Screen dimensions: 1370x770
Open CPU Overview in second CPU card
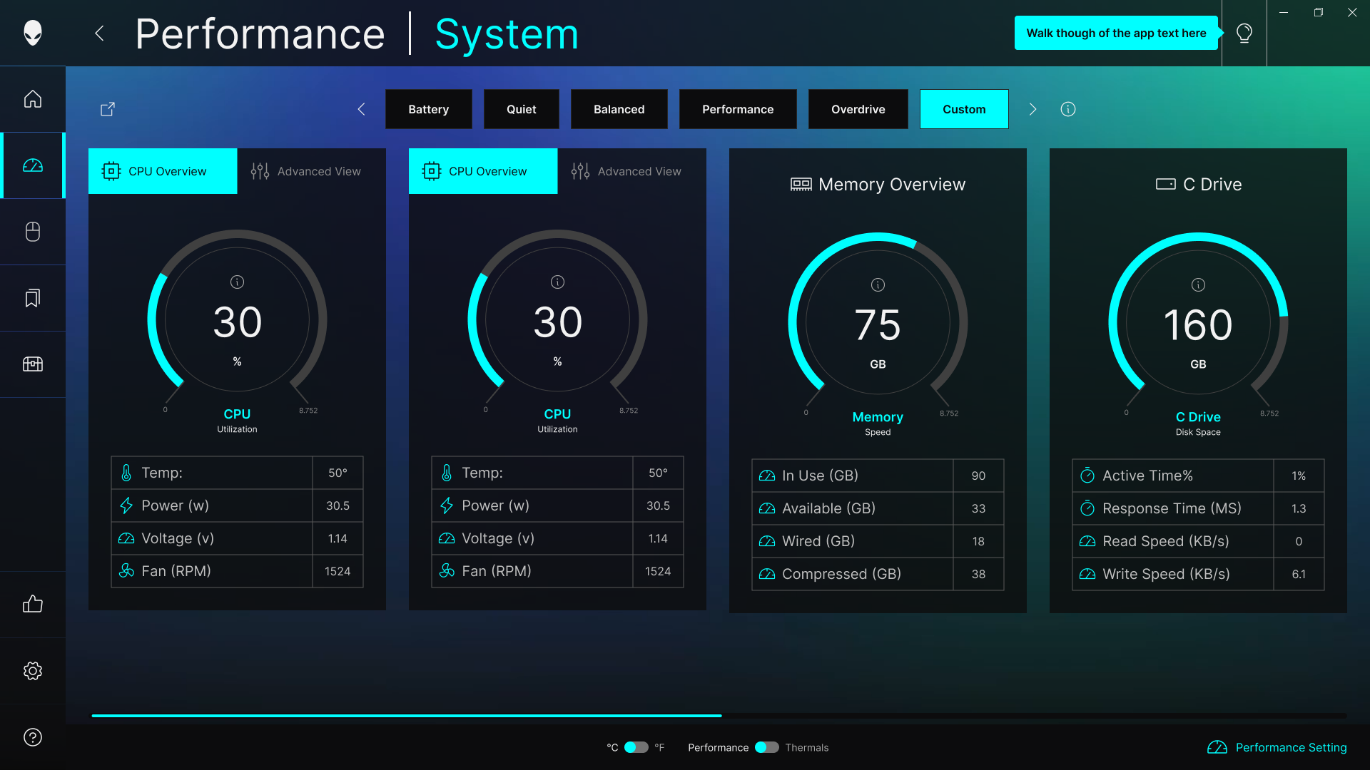click(483, 171)
